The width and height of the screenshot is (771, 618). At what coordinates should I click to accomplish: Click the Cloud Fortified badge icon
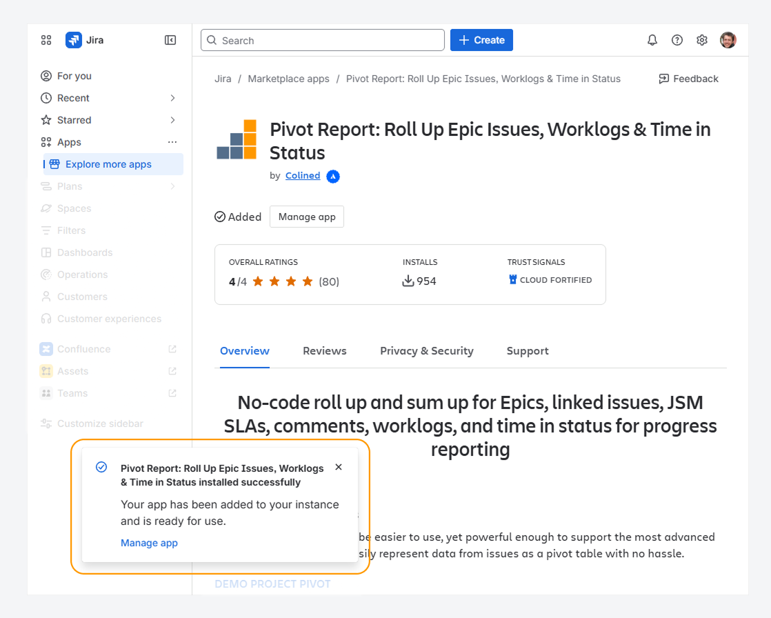point(513,280)
